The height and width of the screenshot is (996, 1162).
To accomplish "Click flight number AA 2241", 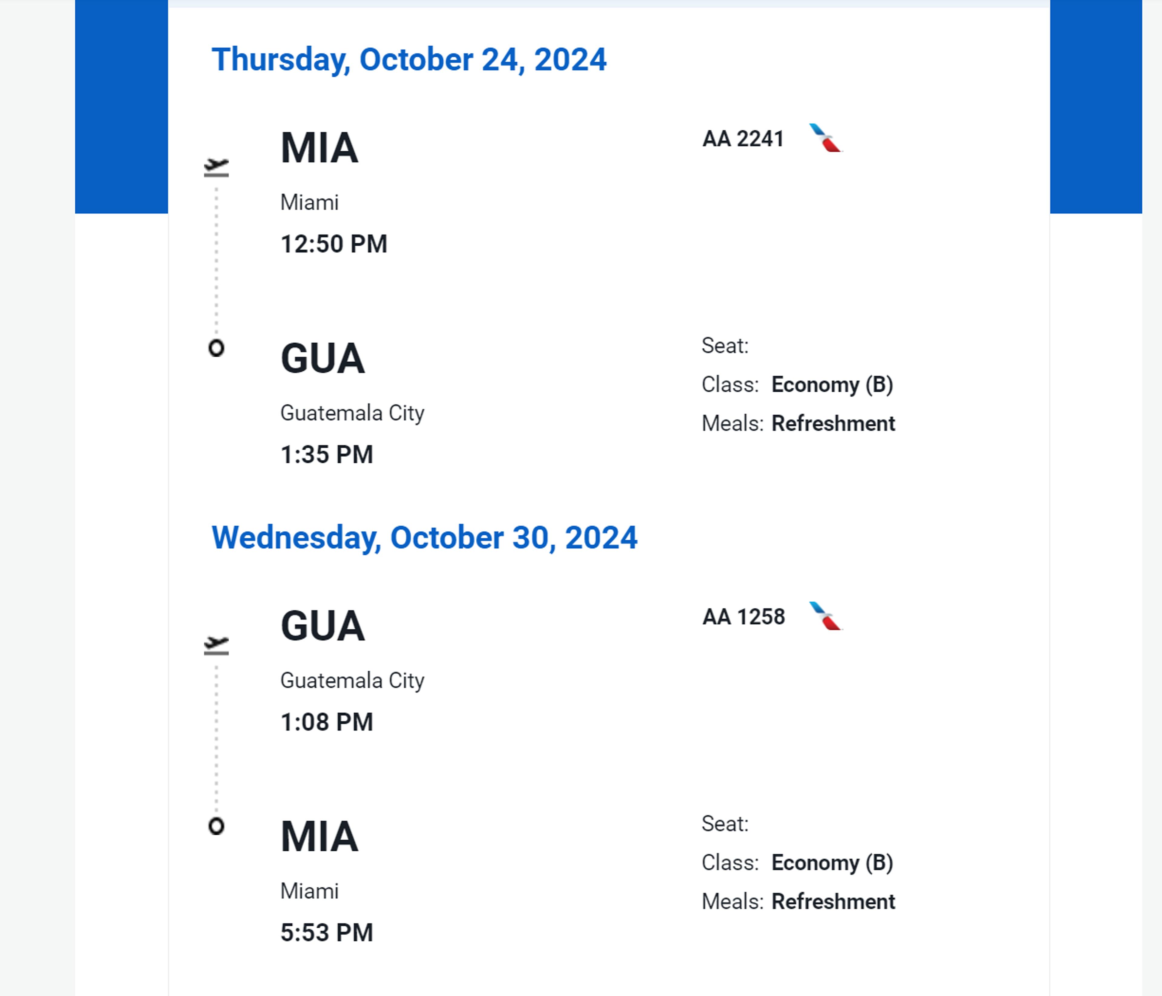I will coord(743,139).
